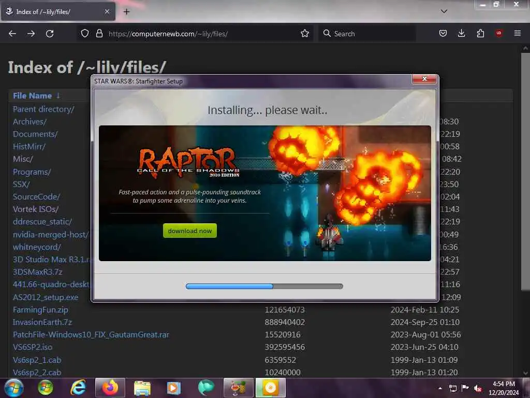The width and height of the screenshot is (530, 398).
Task: Open Vortek ISOs/ folder link
Action: [36, 209]
